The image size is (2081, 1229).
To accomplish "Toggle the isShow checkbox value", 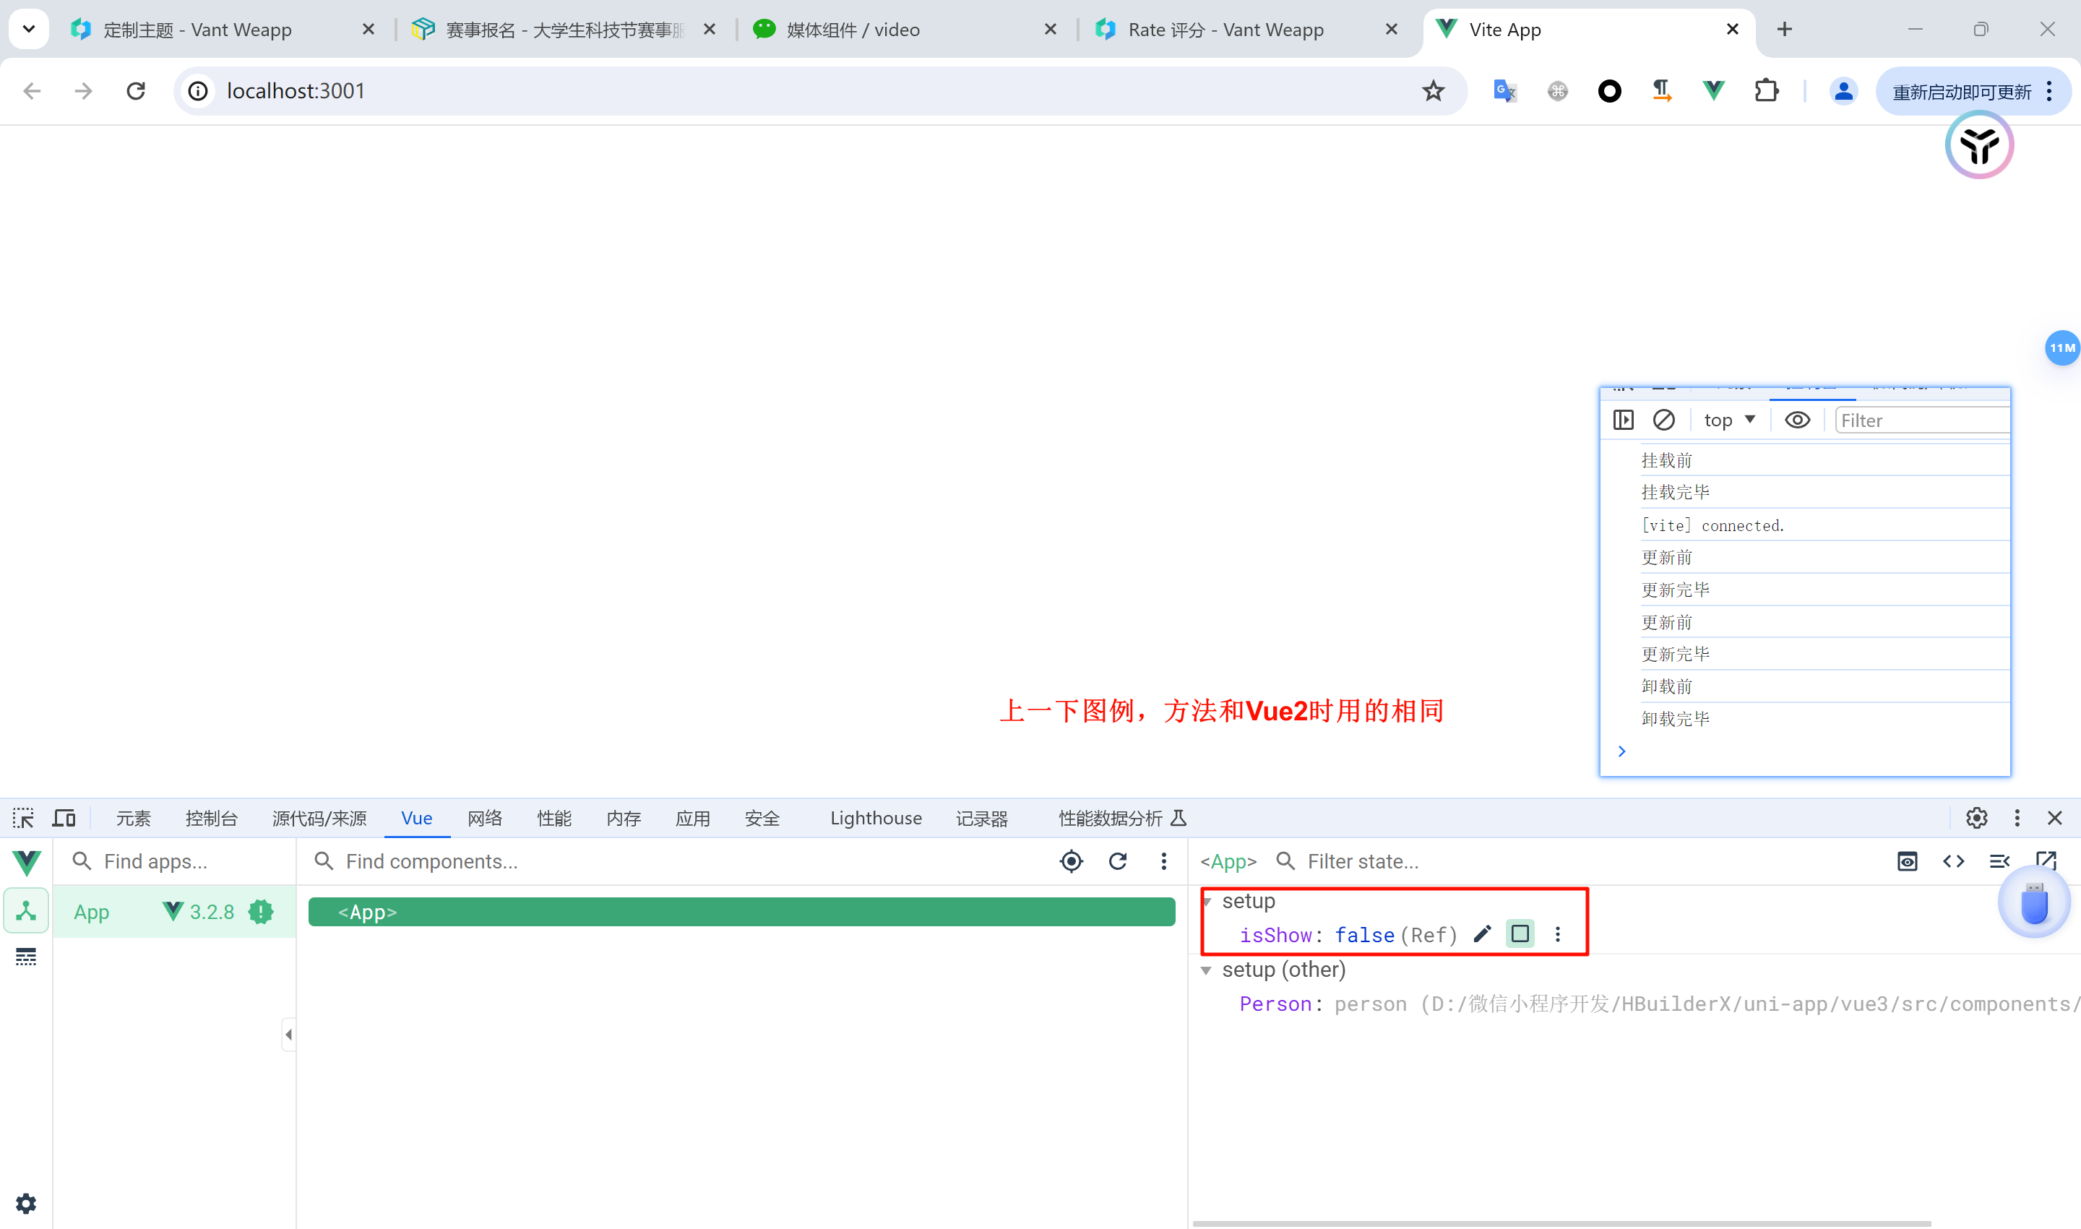I will tap(1520, 934).
